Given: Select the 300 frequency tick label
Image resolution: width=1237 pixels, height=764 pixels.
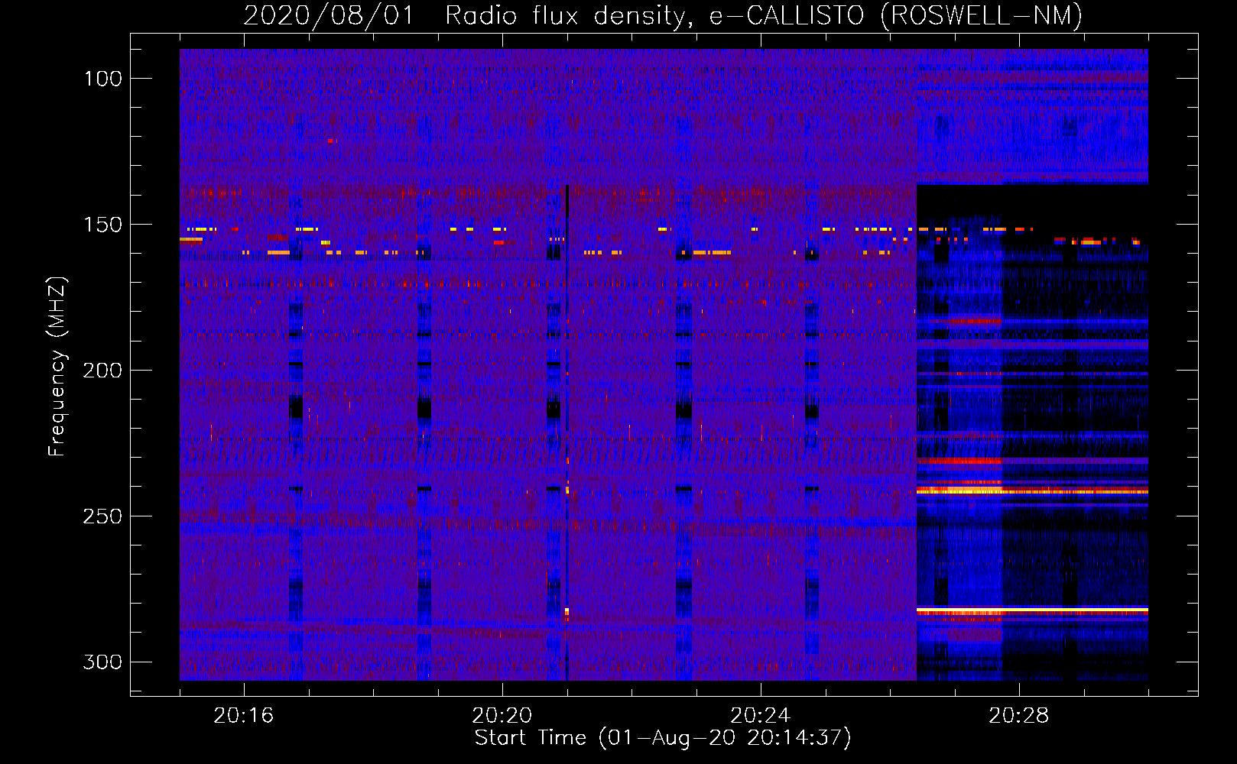Looking at the screenshot, I should pos(102,662).
